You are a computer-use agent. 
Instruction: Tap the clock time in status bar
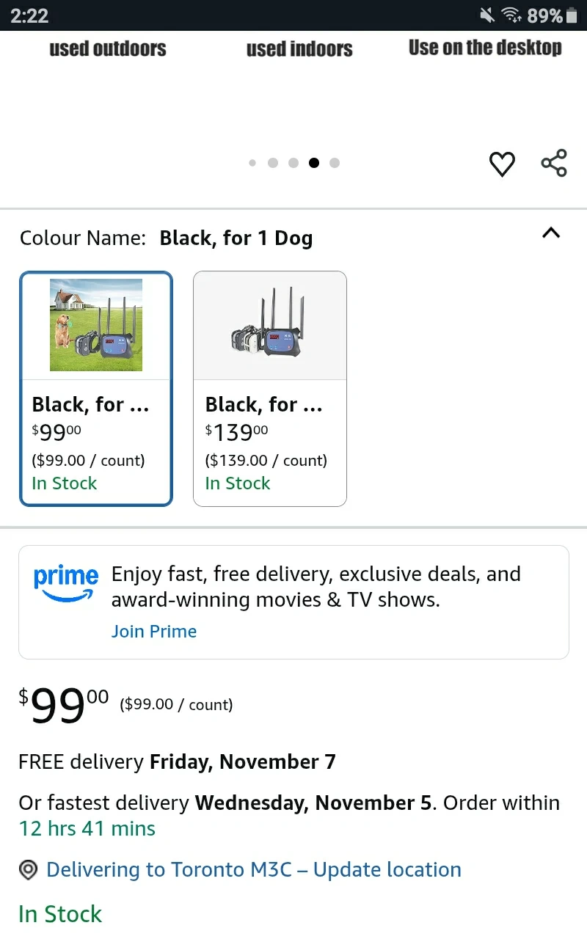29,15
